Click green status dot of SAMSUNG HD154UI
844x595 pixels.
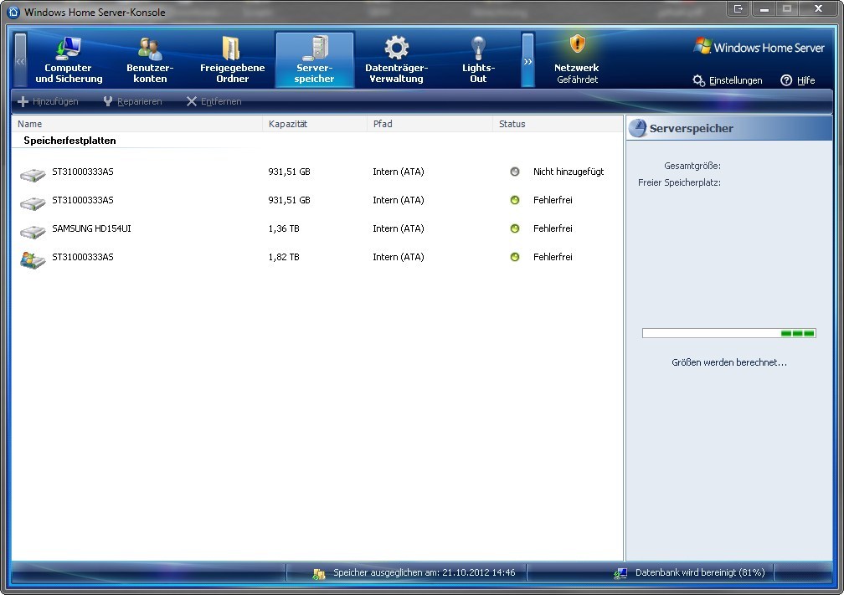tap(515, 228)
